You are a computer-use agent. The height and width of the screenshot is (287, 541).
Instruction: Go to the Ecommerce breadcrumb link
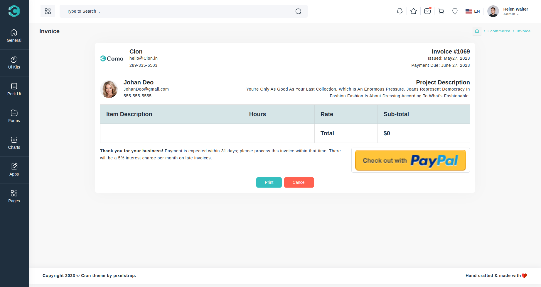tap(499, 31)
